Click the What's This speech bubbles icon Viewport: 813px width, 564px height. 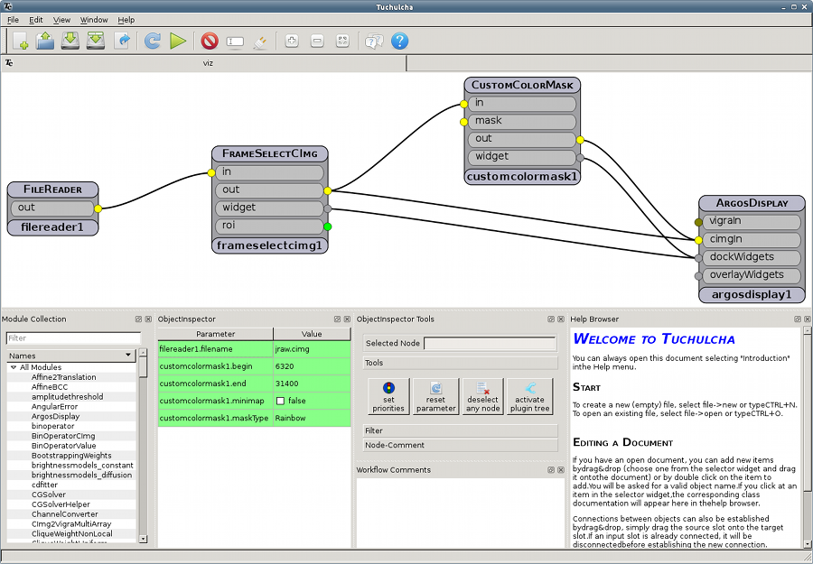point(374,41)
